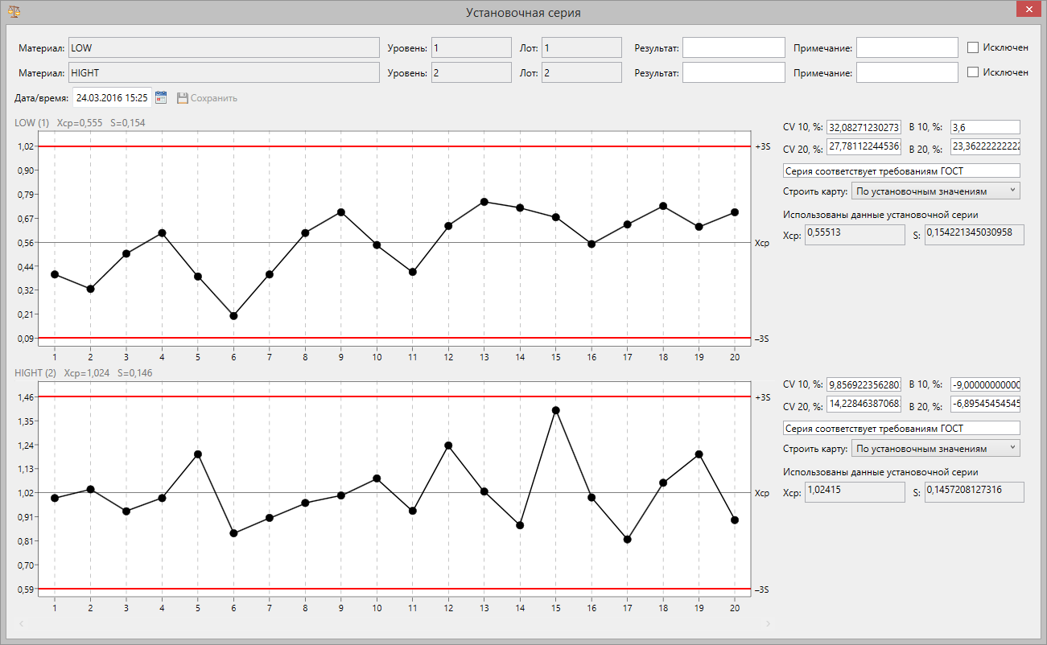Click point 13 peak on LOW chart
The width and height of the screenshot is (1047, 645).
[x=484, y=202]
